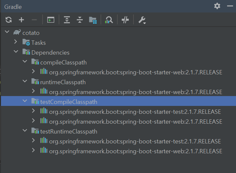The width and height of the screenshot is (236, 173).
Task: Expand starter-web under testCompileClasspath
Action: (x=33, y=121)
